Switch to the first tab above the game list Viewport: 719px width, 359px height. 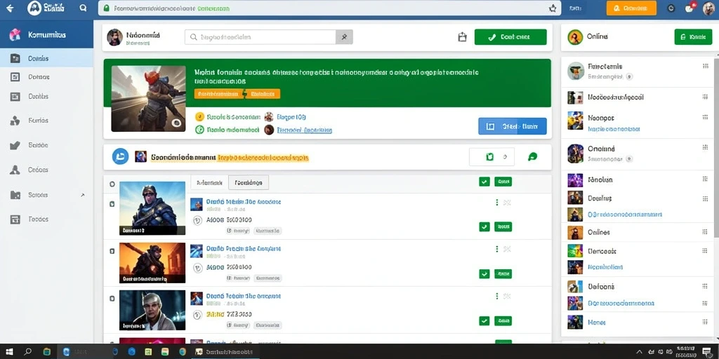(x=209, y=182)
